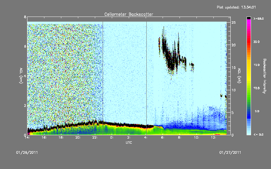Click the noisy speckled region before 23:00 UTC
Image resolution: width=271 pixels, height=169 pixels.
tap(65, 72)
